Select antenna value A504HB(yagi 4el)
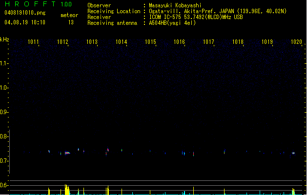The image size is (307, 195). click(x=172, y=23)
